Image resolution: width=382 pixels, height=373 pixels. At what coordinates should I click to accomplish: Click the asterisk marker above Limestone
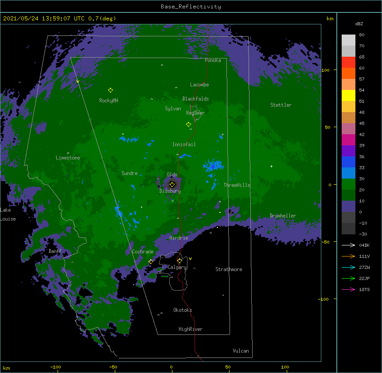(68, 153)
